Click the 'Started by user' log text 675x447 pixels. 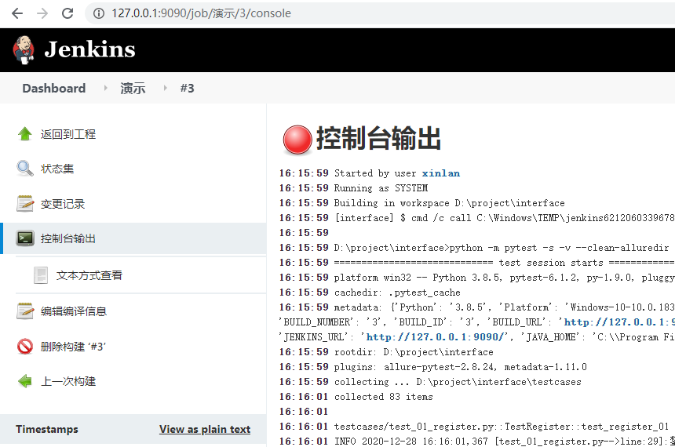[x=375, y=173]
